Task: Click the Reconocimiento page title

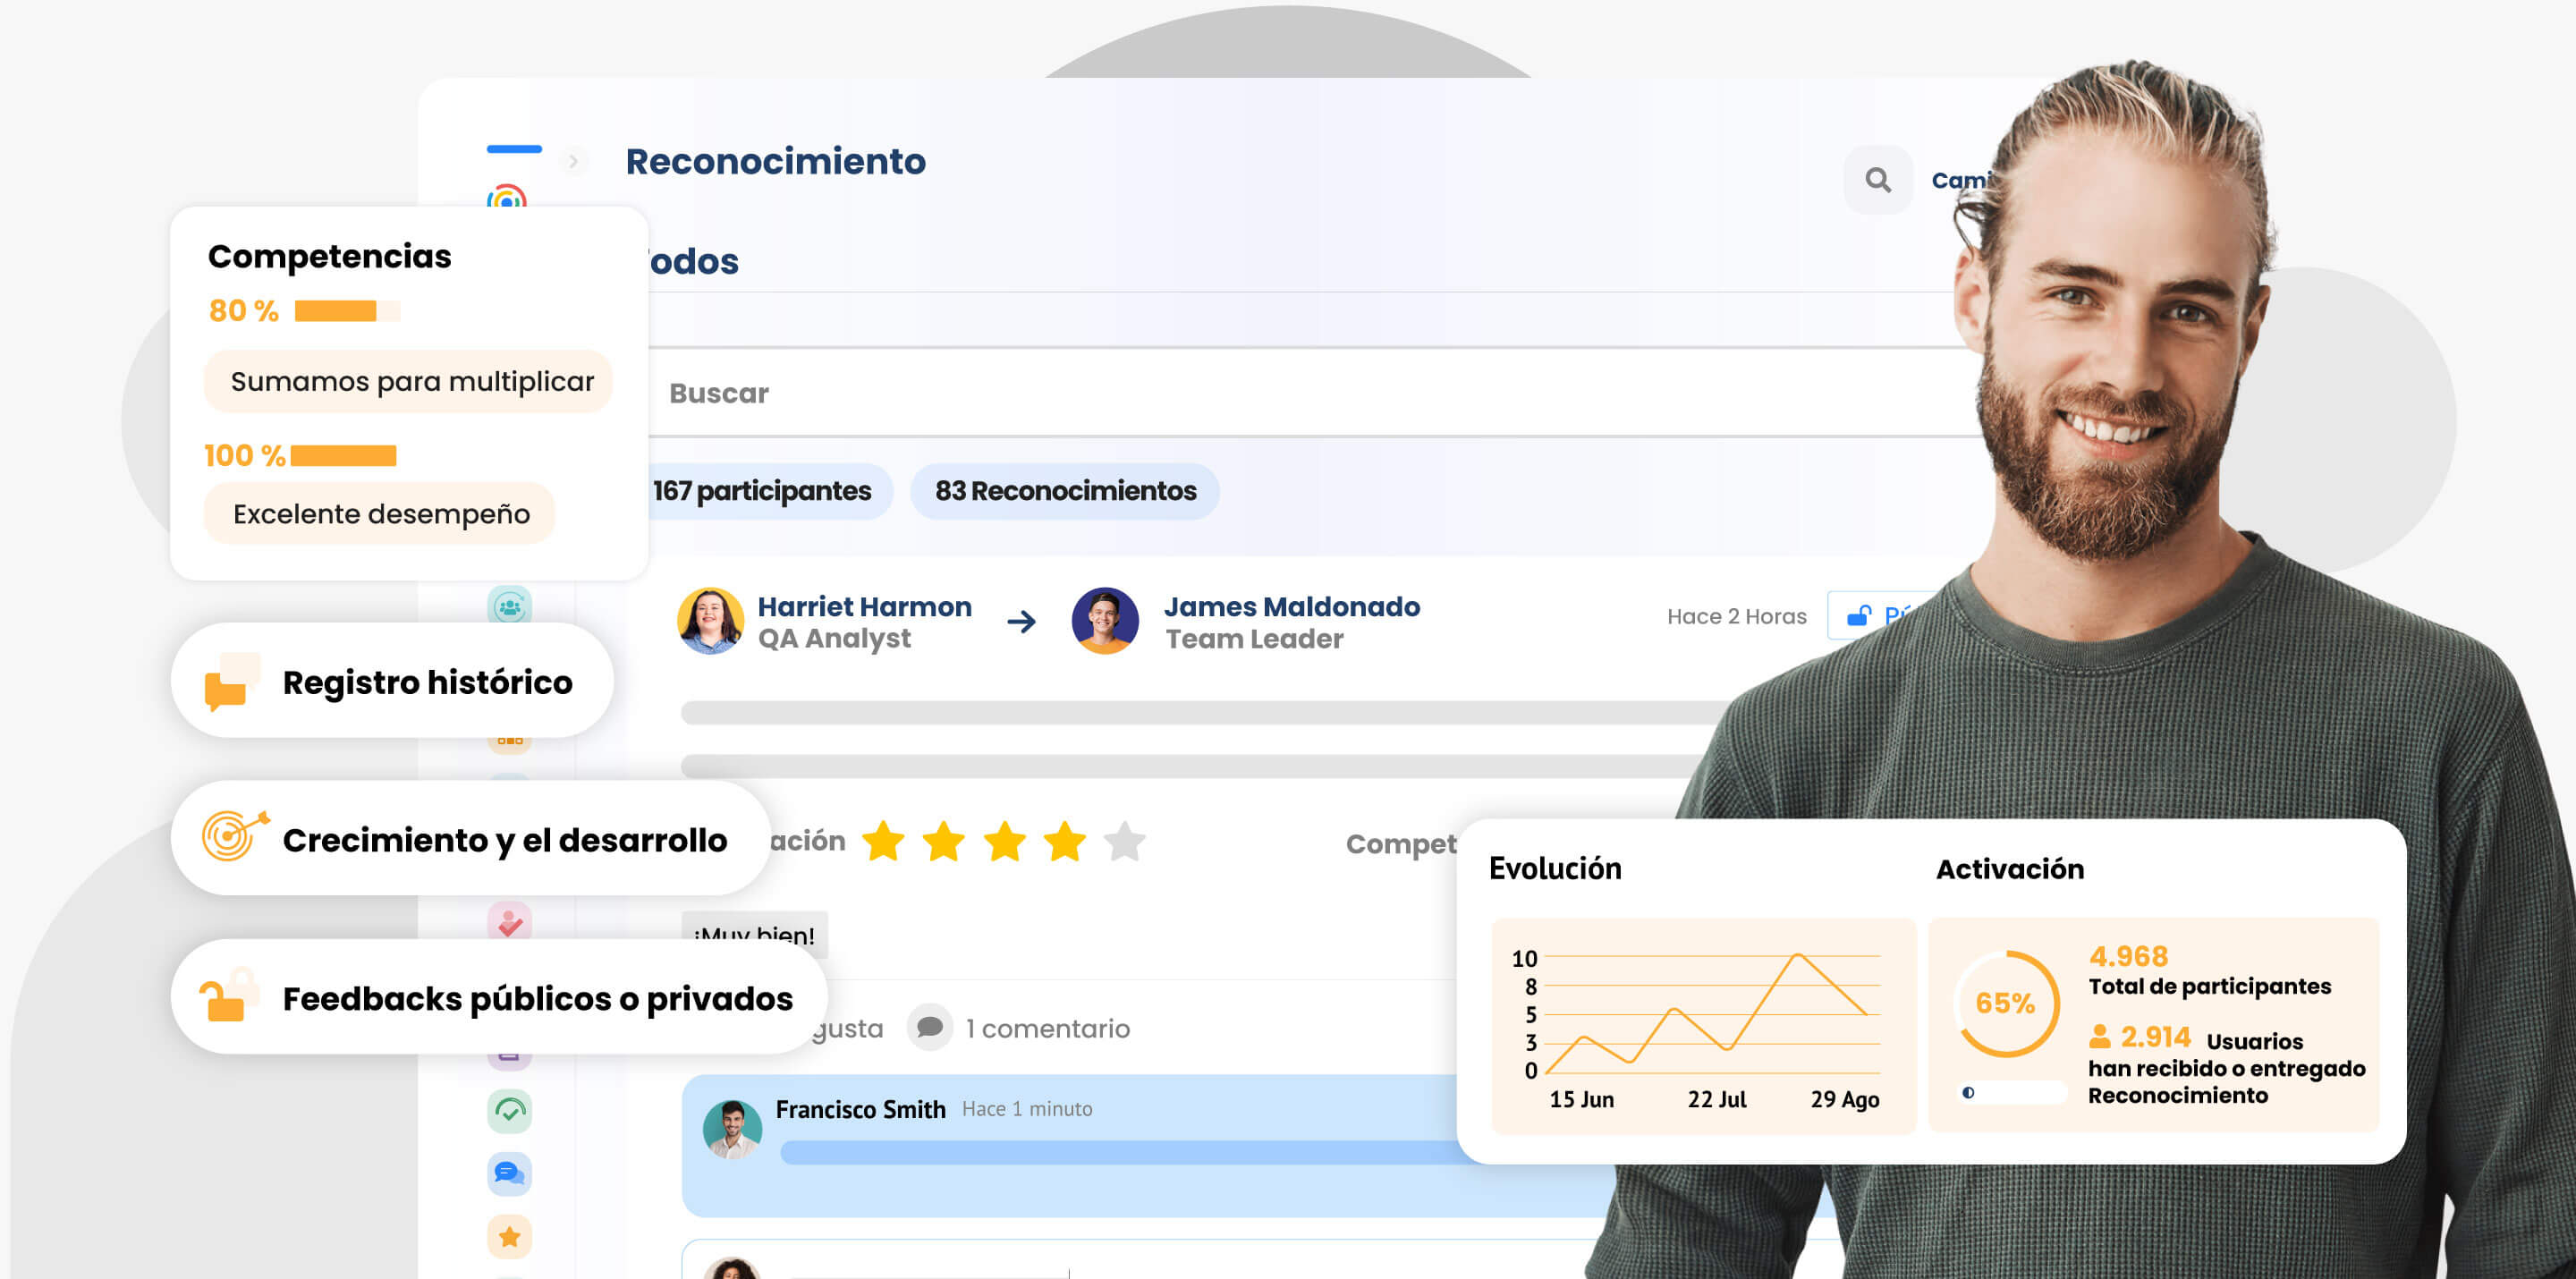Action: [x=776, y=161]
